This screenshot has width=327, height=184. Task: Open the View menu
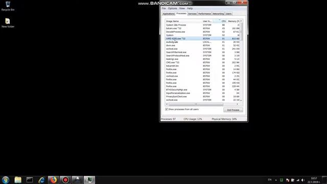coord(182,8)
